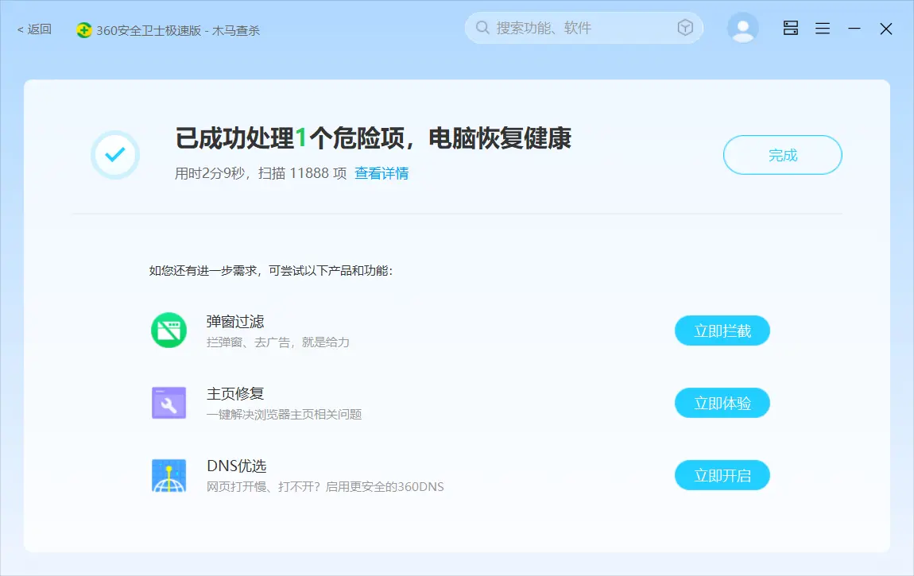
Task: Click 立即体验 for homepage repair
Action: click(722, 403)
